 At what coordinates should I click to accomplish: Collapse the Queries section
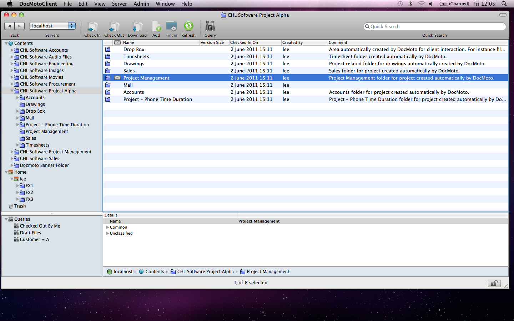6,219
